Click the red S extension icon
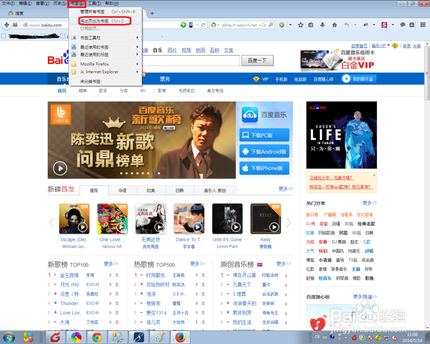 (384, 25)
